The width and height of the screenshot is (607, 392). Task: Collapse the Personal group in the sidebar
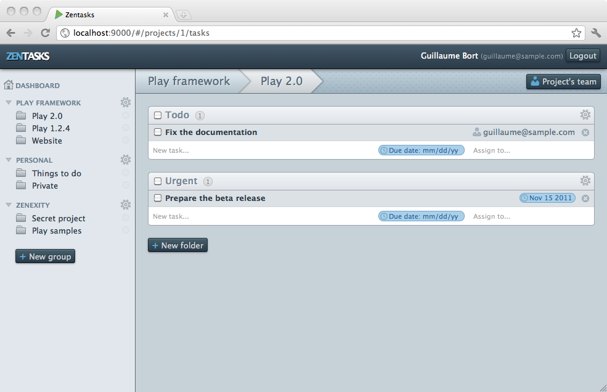point(9,160)
